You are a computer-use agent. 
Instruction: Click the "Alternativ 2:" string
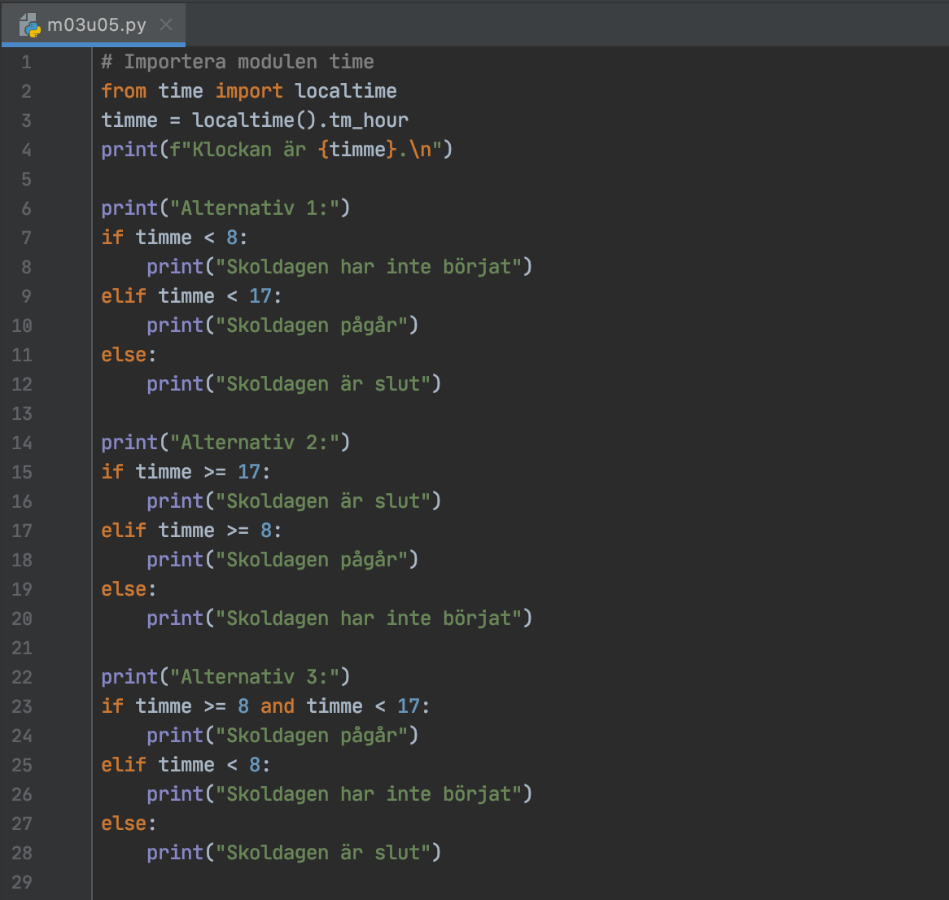254,443
